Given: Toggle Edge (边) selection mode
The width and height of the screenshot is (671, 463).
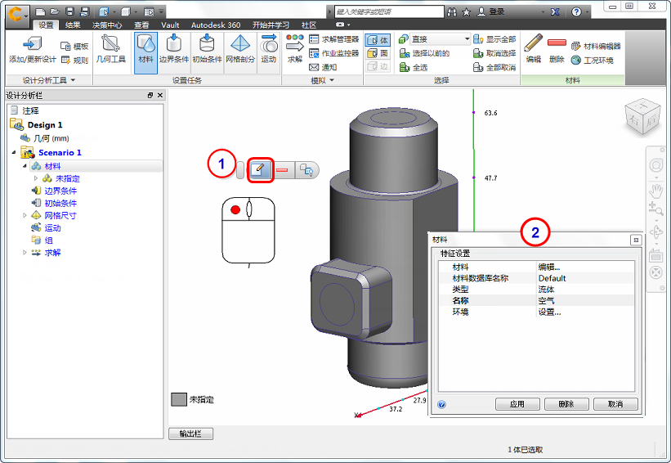Looking at the screenshot, I should point(378,66).
